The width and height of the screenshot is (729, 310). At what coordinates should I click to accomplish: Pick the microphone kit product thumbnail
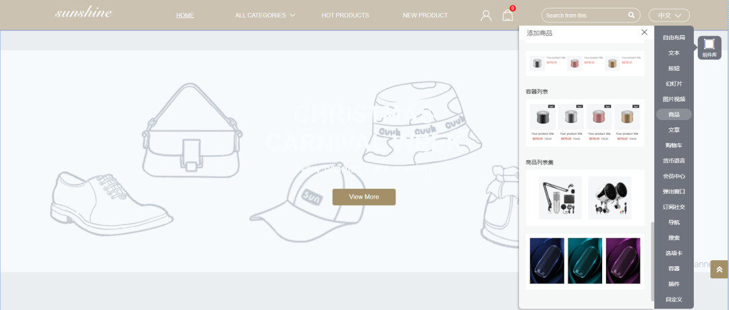560,197
